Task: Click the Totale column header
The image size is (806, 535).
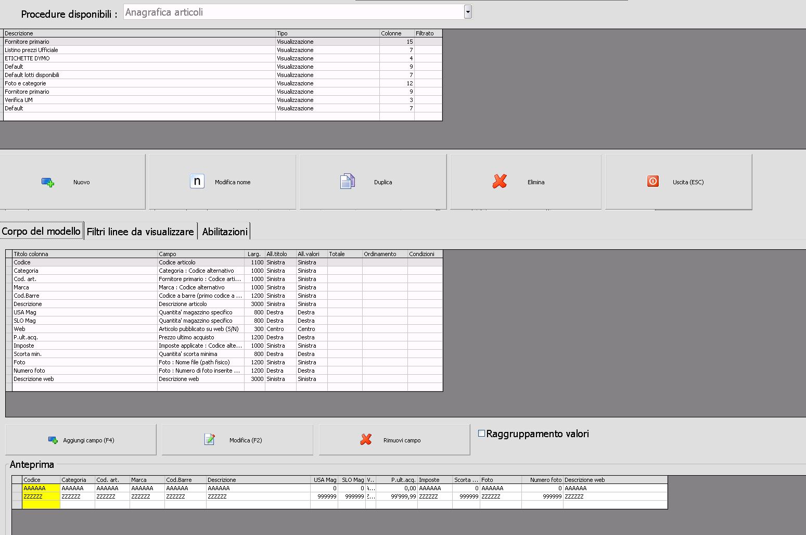Action: point(345,254)
